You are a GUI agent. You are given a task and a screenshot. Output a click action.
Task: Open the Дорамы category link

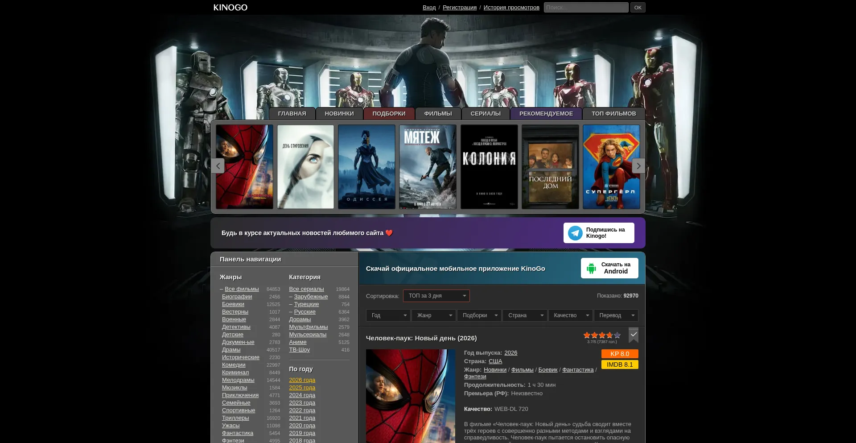(x=300, y=319)
